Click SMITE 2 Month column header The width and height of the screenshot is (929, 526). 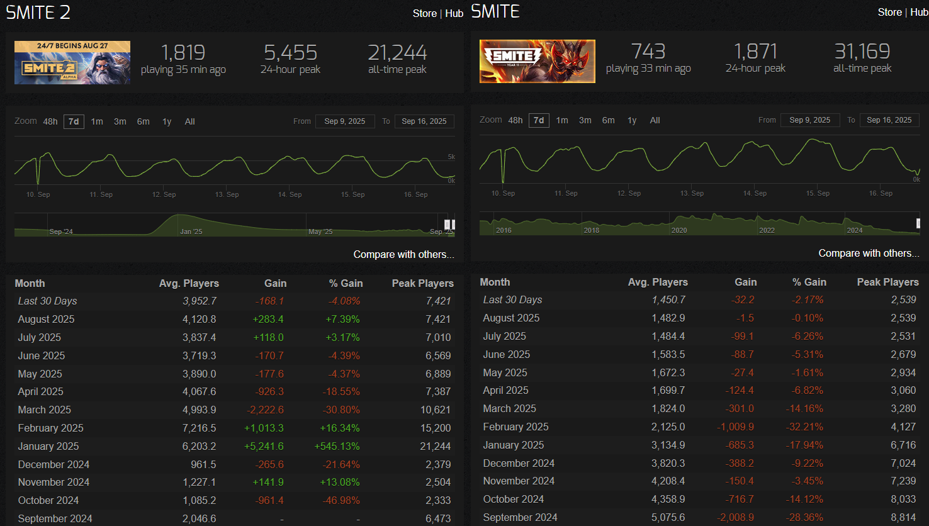[30, 284]
